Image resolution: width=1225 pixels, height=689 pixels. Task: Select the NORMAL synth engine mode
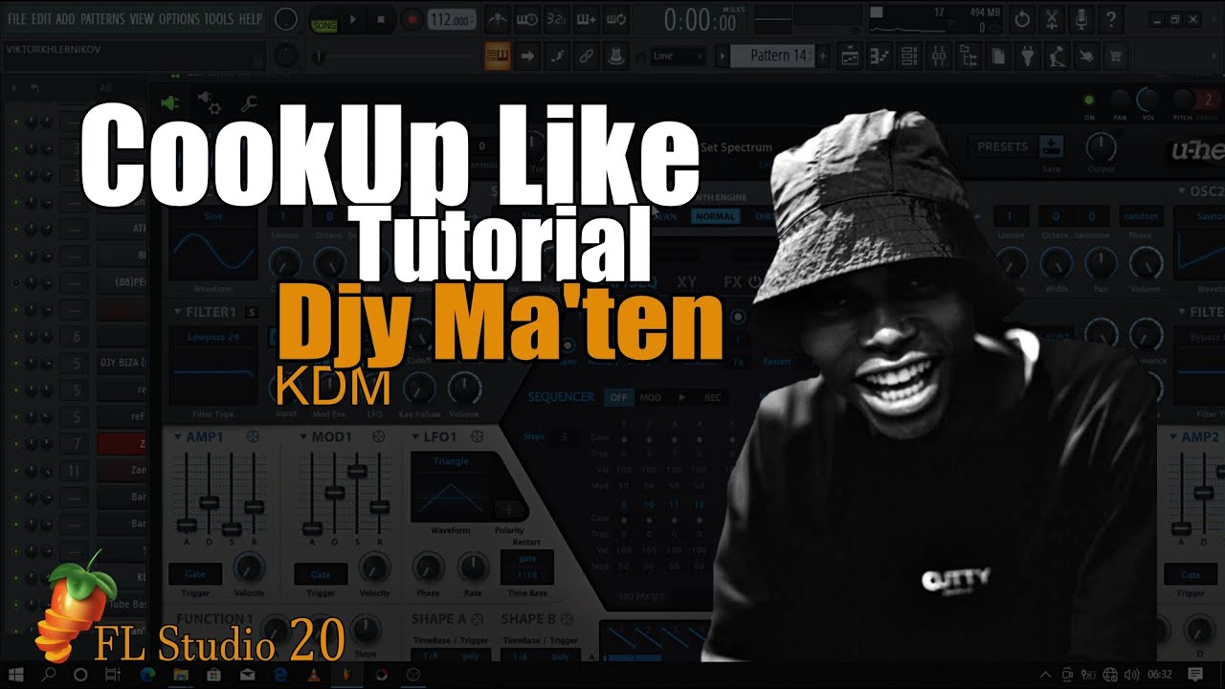[x=715, y=217]
